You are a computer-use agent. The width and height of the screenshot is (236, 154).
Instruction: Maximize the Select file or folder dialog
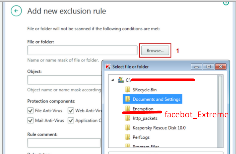point(208,66)
